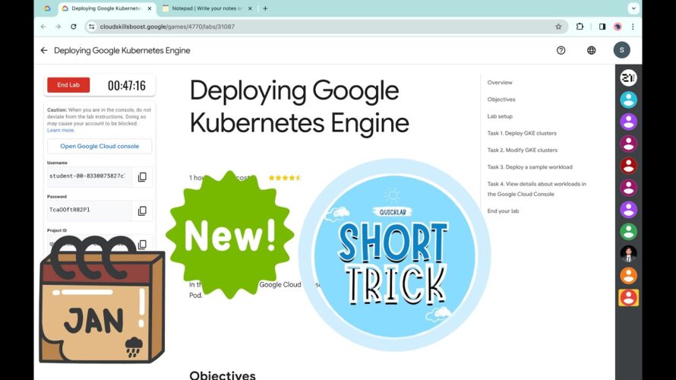Click the 21 badge icon in sidebar
Image resolution: width=676 pixels, height=380 pixels.
(628, 78)
